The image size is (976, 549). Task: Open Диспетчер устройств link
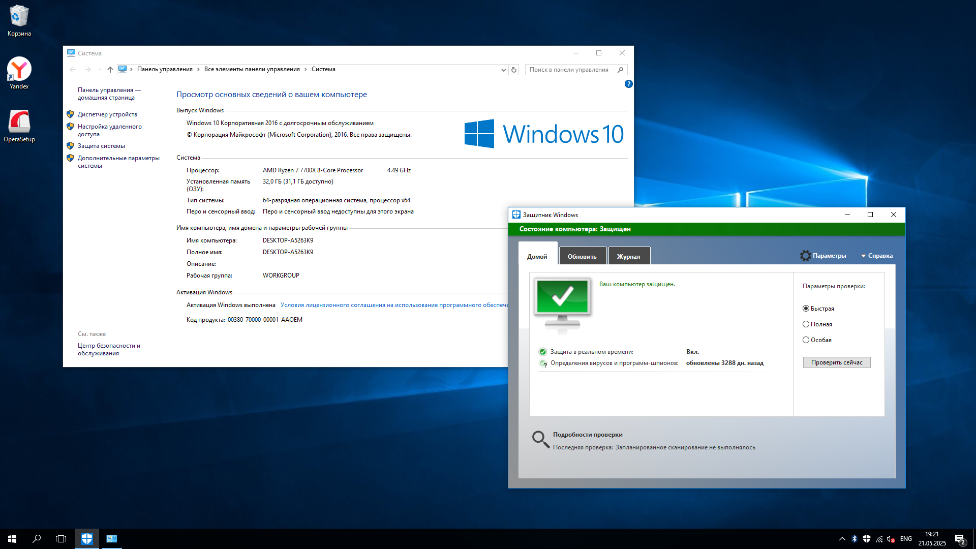pyautogui.click(x=107, y=114)
